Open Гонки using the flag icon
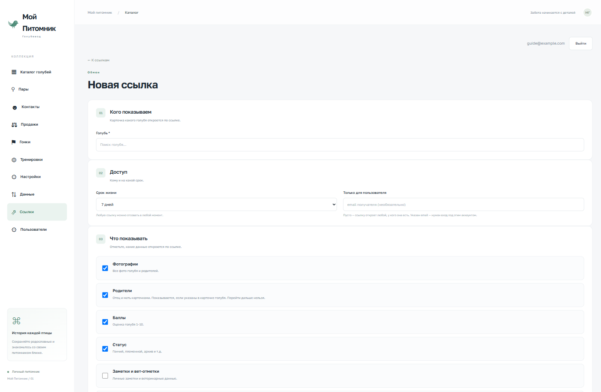The width and height of the screenshot is (601, 392). 14,142
